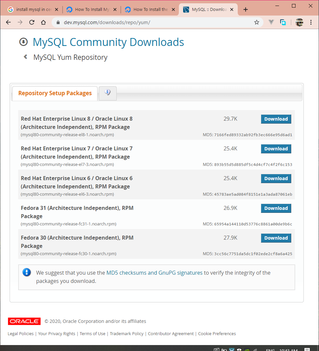Screen dimensions: 319x351
Task: Close the 'How To Install the' tab
Action: point(173,9)
